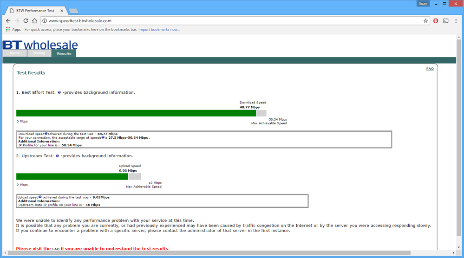Screen dimensions: 464x258
Task: Click the help icon beside Best Effort Test
Action: (x=59, y=92)
